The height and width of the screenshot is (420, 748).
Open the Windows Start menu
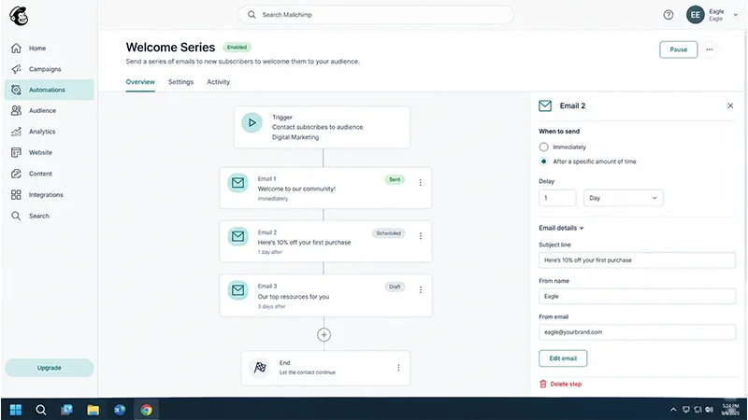(16, 410)
